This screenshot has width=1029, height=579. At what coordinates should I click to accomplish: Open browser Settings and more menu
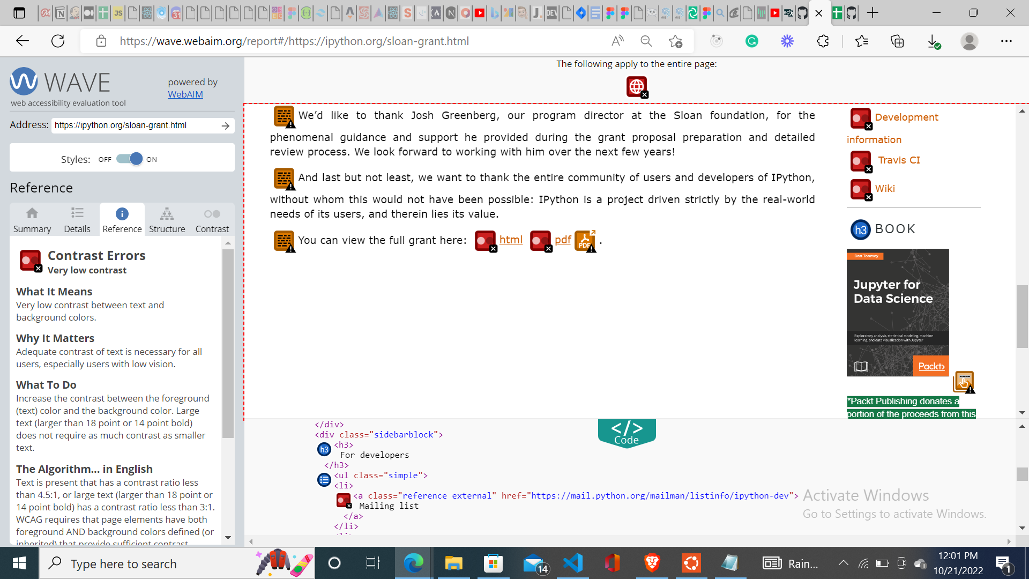coord(1006,41)
